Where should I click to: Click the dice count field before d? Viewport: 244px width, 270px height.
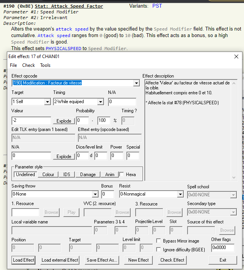click(x=82, y=156)
